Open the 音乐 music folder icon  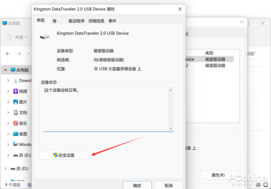16,123
